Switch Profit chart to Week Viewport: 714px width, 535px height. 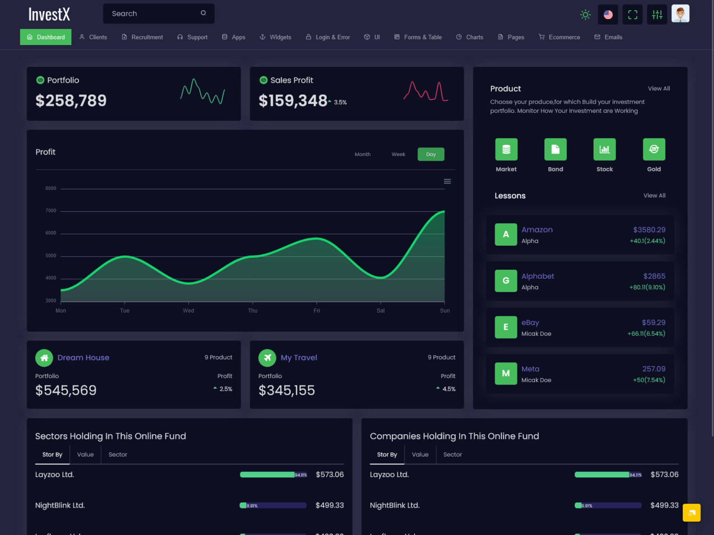(398, 154)
